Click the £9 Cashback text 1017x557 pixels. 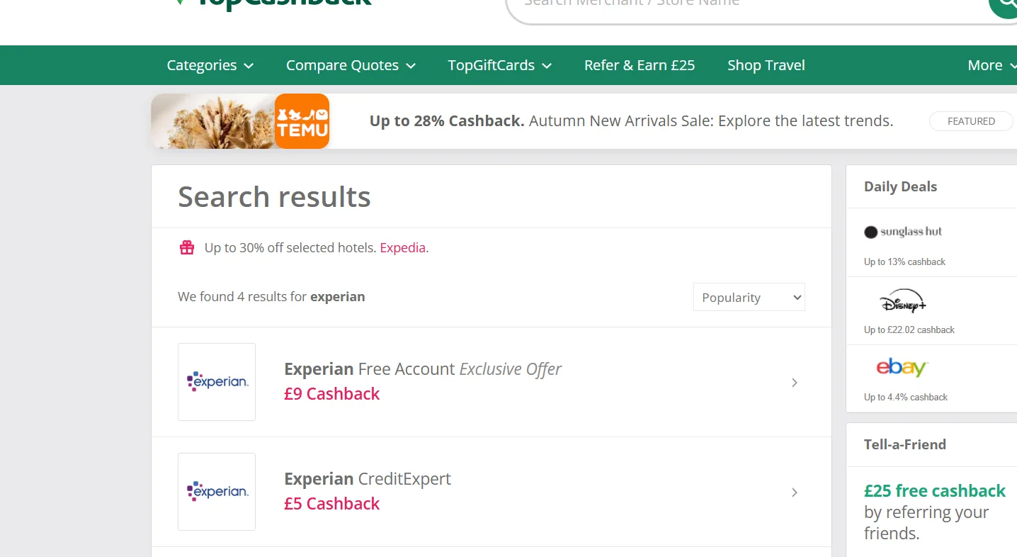(331, 394)
